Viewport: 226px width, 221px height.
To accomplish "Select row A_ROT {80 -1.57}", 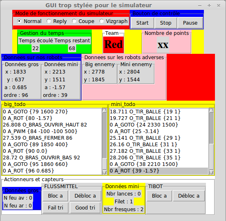I will [x=52, y=118].
